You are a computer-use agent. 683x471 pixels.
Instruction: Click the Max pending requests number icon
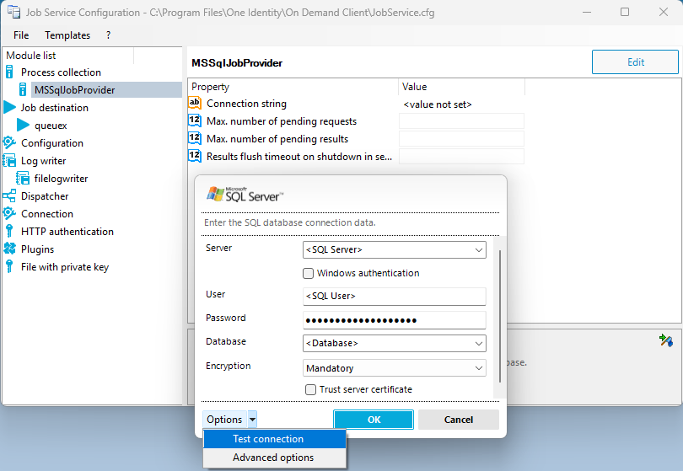(x=194, y=120)
